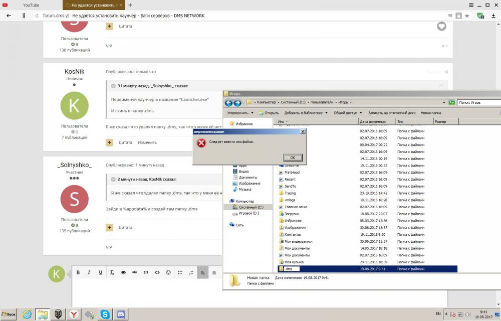The height and width of the screenshot is (321, 501).
Task: Select the Контакты folder in the list
Action: point(367,235)
